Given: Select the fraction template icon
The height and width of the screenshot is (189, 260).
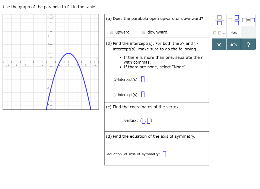Looking at the screenshot, I should [219, 20].
